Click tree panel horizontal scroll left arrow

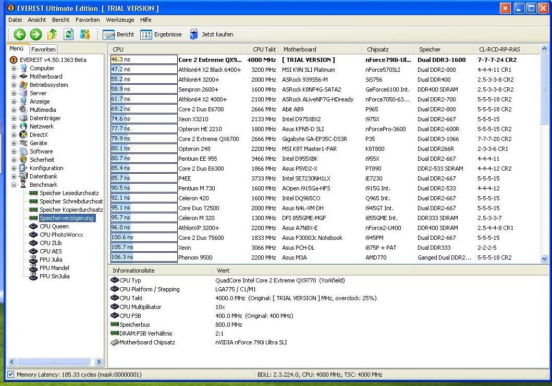coord(12,362)
